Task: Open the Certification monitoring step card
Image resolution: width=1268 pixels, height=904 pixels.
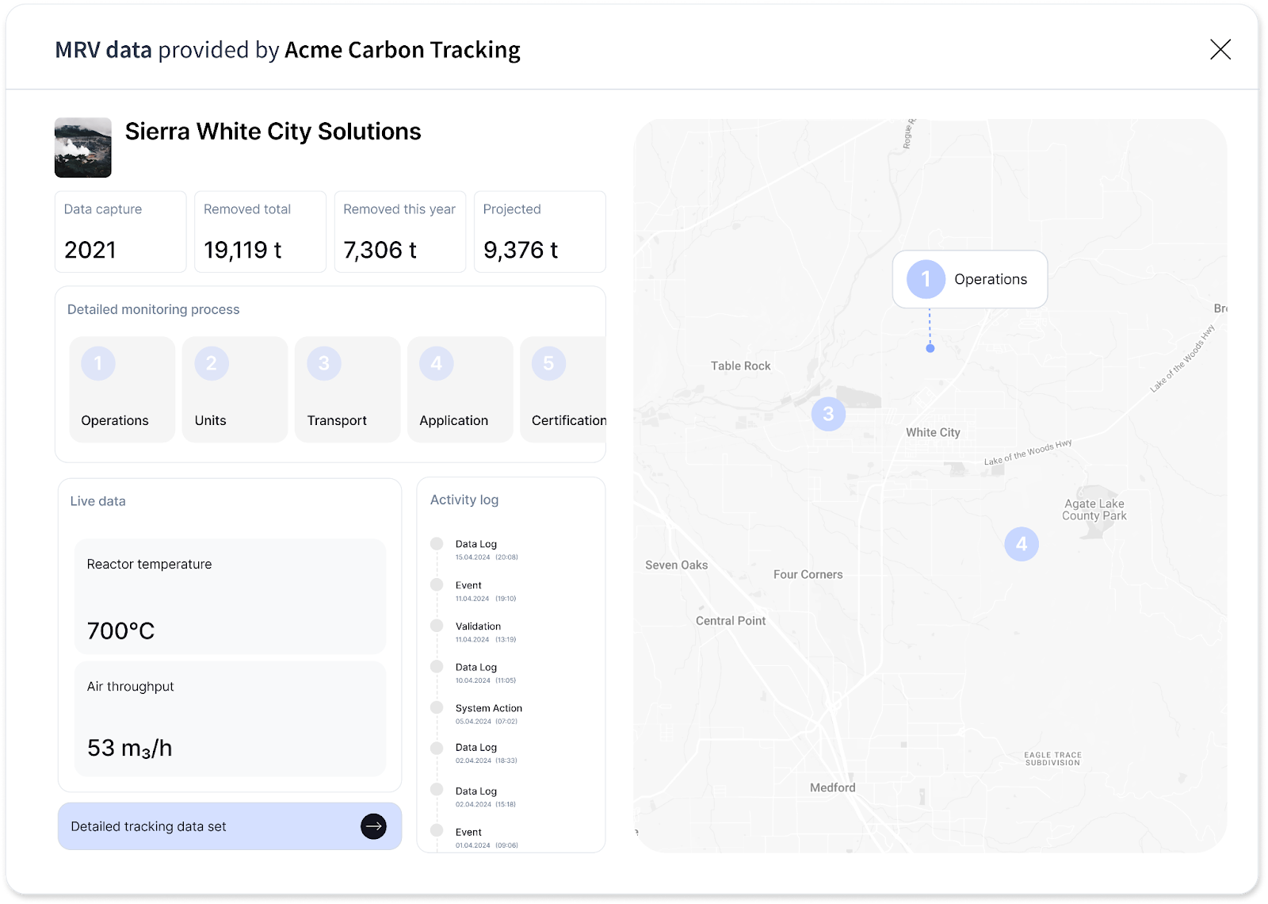Action: click(563, 389)
